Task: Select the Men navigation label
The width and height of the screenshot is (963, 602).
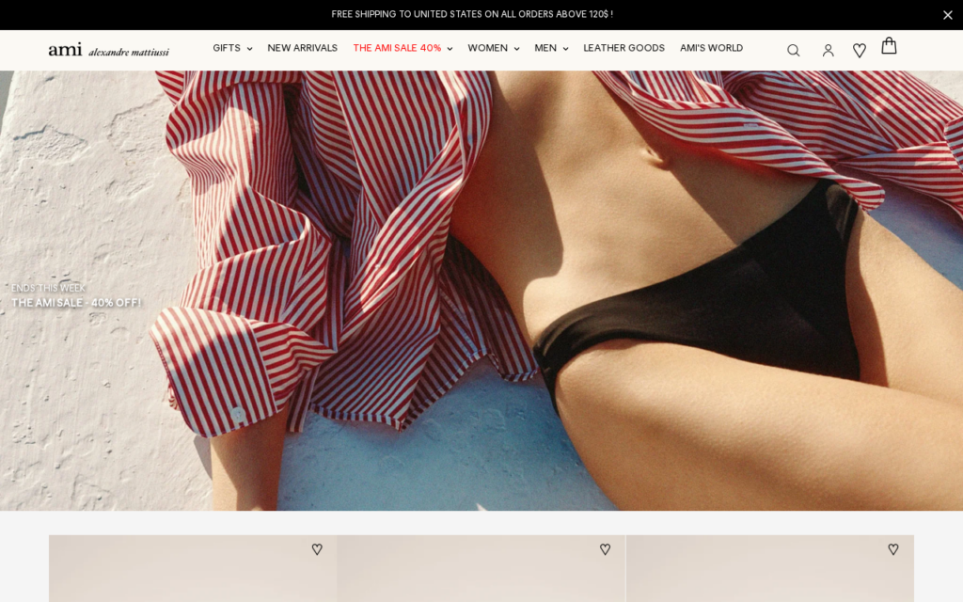Action: [x=545, y=48]
